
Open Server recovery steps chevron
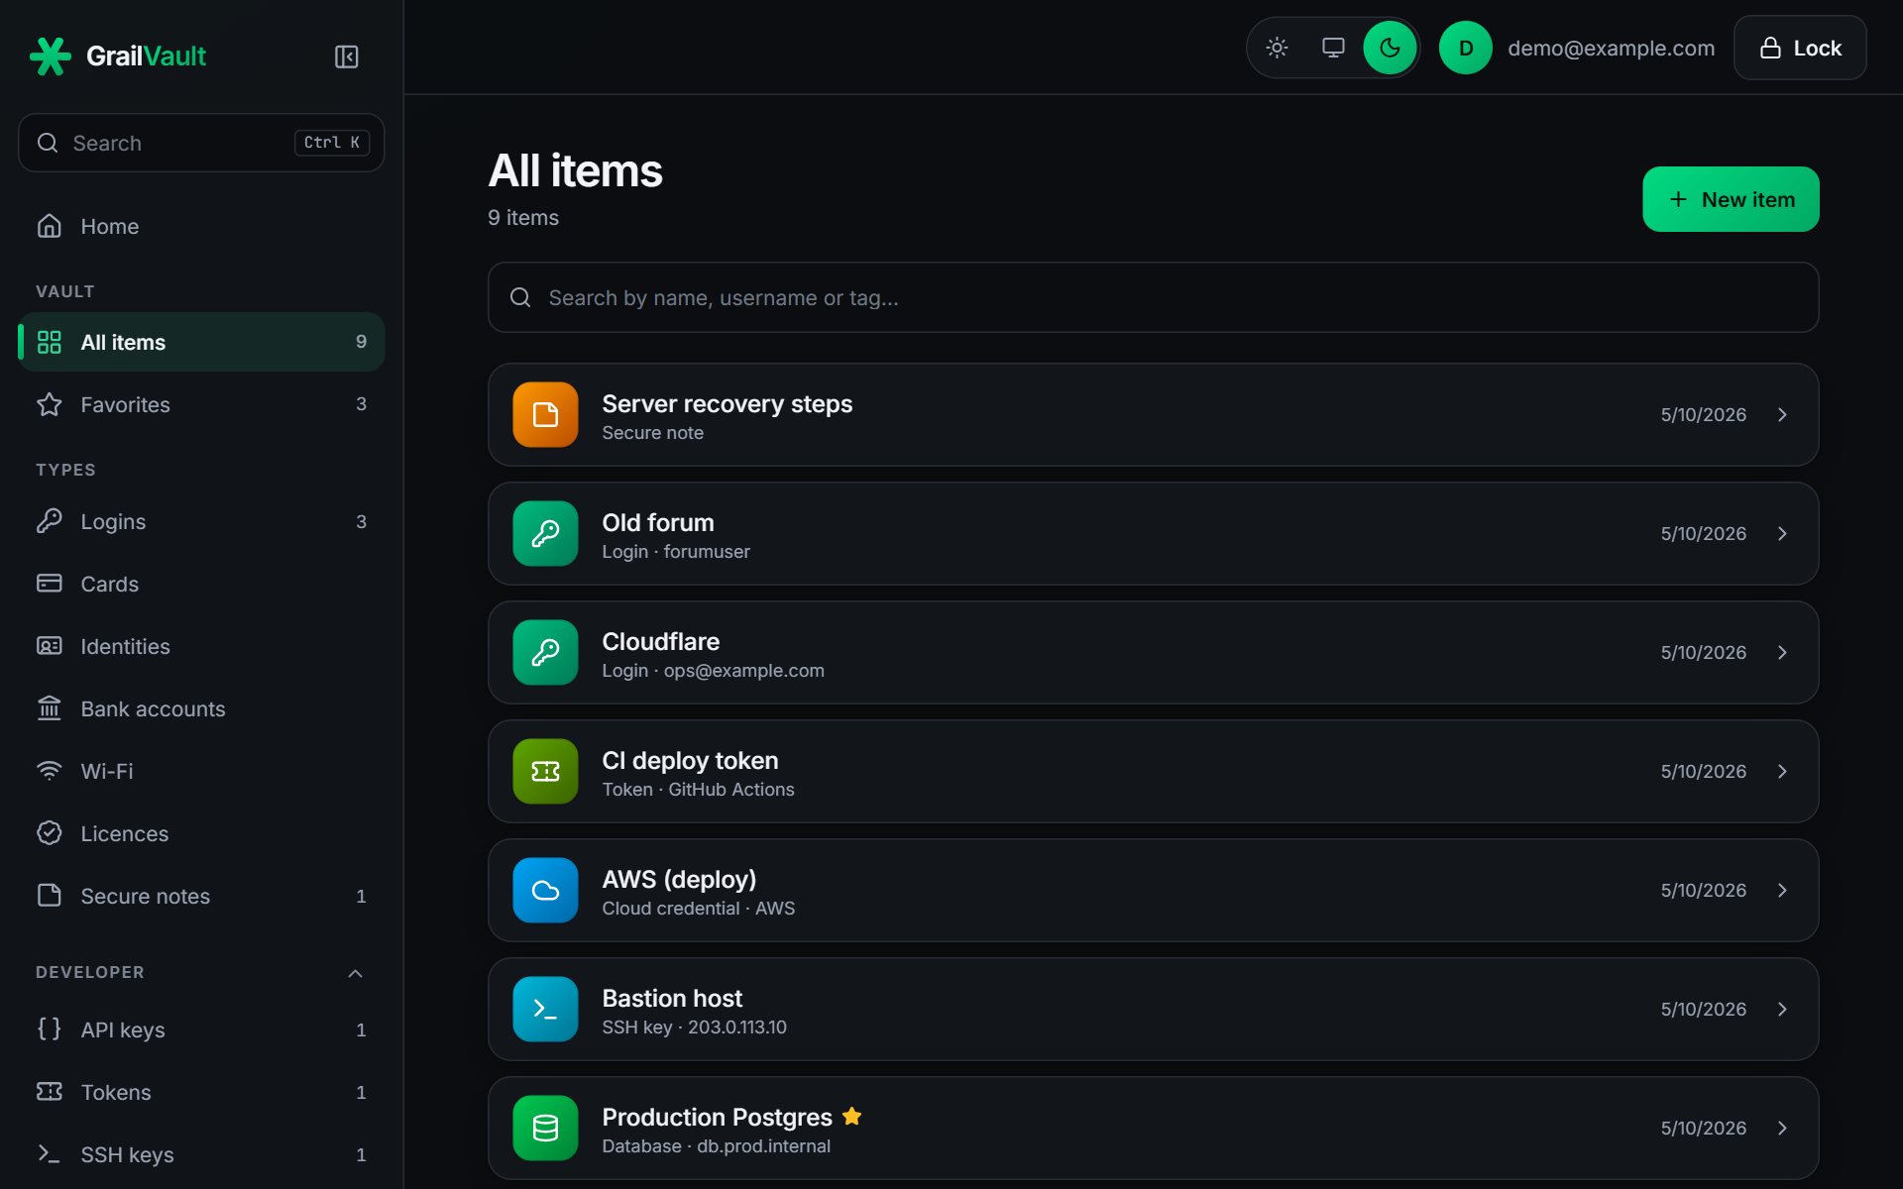coord(1782,414)
